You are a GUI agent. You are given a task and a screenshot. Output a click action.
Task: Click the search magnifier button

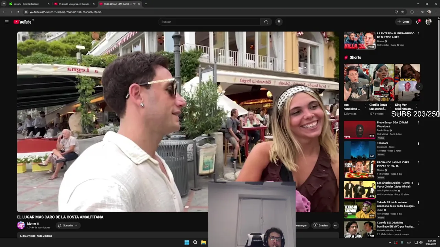click(x=266, y=22)
